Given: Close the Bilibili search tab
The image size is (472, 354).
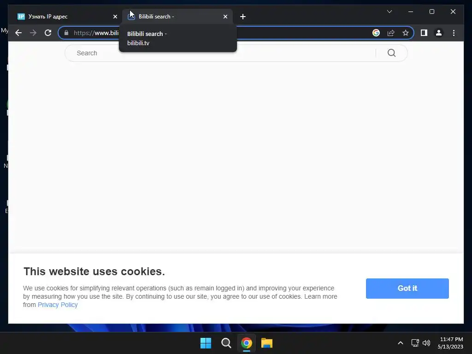Looking at the screenshot, I should pos(225,17).
